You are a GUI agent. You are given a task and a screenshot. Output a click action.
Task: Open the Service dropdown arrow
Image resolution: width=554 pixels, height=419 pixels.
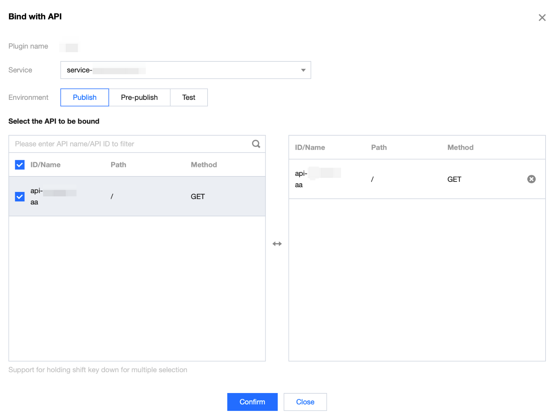point(303,70)
